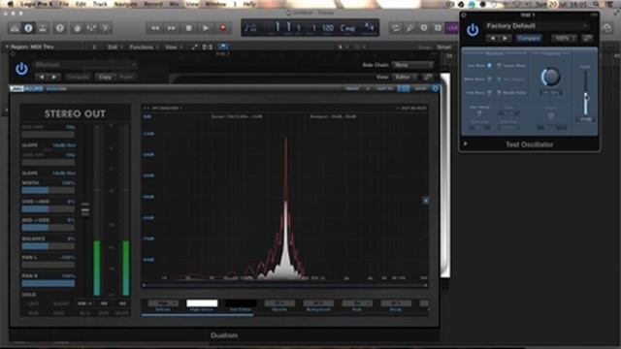The width and height of the screenshot is (621, 349).
Task: Toggle Compare in Test Oscillator header
Action: coord(529,39)
